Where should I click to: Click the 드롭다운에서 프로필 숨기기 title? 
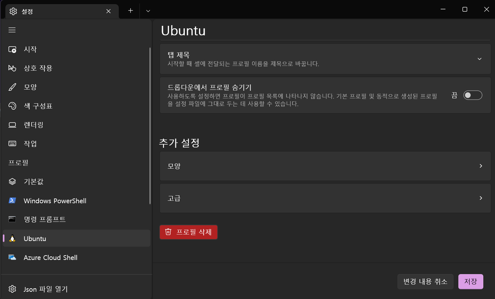tap(209, 87)
